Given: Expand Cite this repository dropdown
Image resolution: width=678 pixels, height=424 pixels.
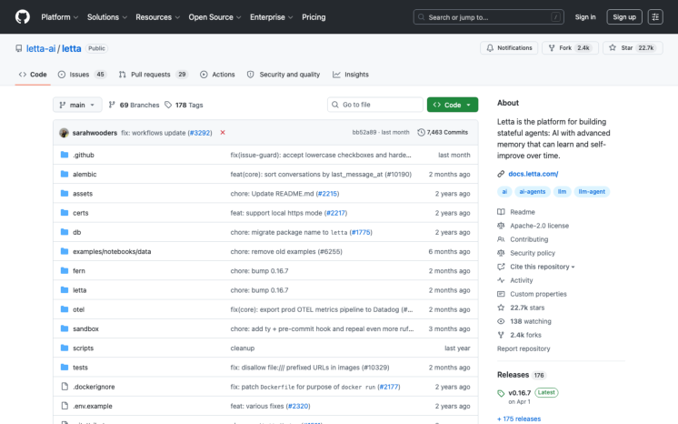Looking at the screenshot, I should [x=542, y=267].
